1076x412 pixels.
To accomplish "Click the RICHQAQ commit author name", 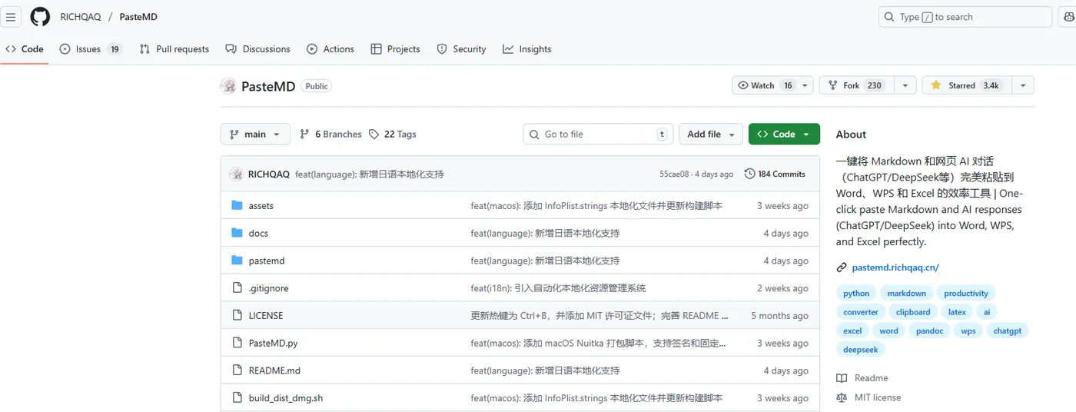I will tap(269, 174).
